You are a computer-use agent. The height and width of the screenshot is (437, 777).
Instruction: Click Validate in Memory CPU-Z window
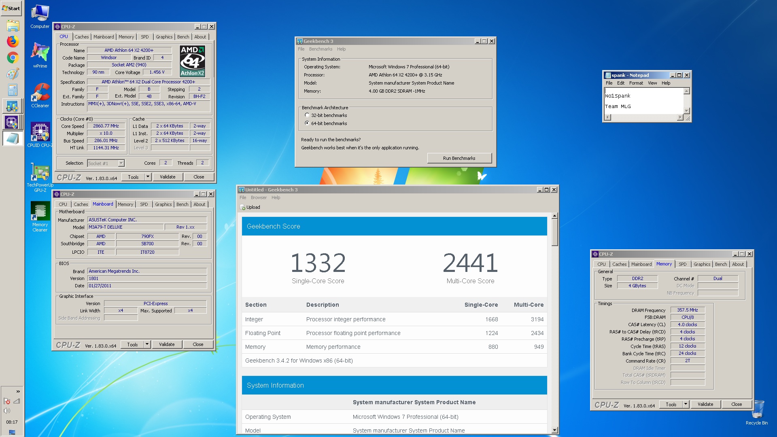click(705, 404)
